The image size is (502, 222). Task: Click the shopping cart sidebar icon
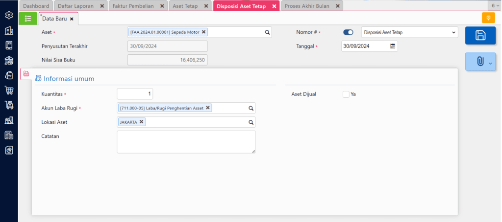9,90
